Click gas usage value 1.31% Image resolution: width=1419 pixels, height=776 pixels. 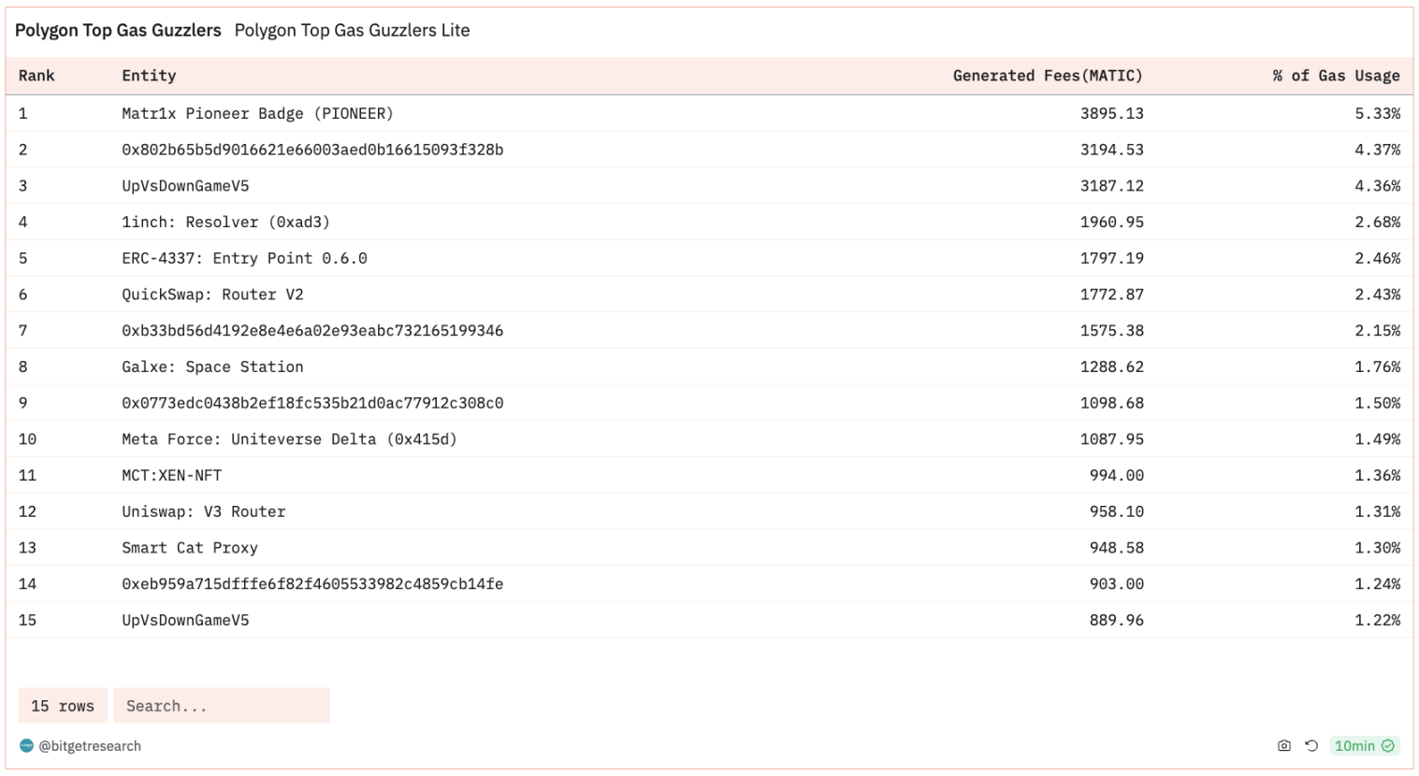pos(1377,511)
